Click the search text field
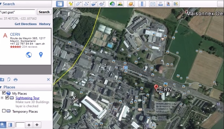This screenshot has height=129, width=224. pos(17,12)
